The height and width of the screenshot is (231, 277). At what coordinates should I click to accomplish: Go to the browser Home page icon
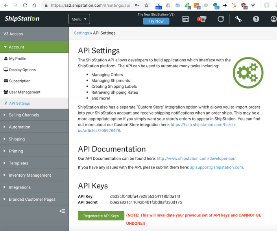point(34,5)
